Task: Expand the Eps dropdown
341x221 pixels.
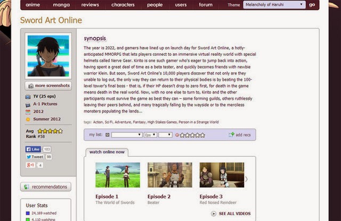Action: tap(150, 135)
